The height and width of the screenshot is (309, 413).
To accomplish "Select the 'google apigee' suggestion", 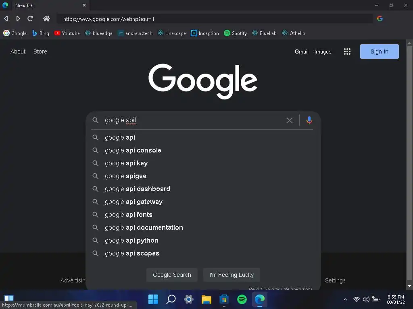I will click(x=202, y=176).
